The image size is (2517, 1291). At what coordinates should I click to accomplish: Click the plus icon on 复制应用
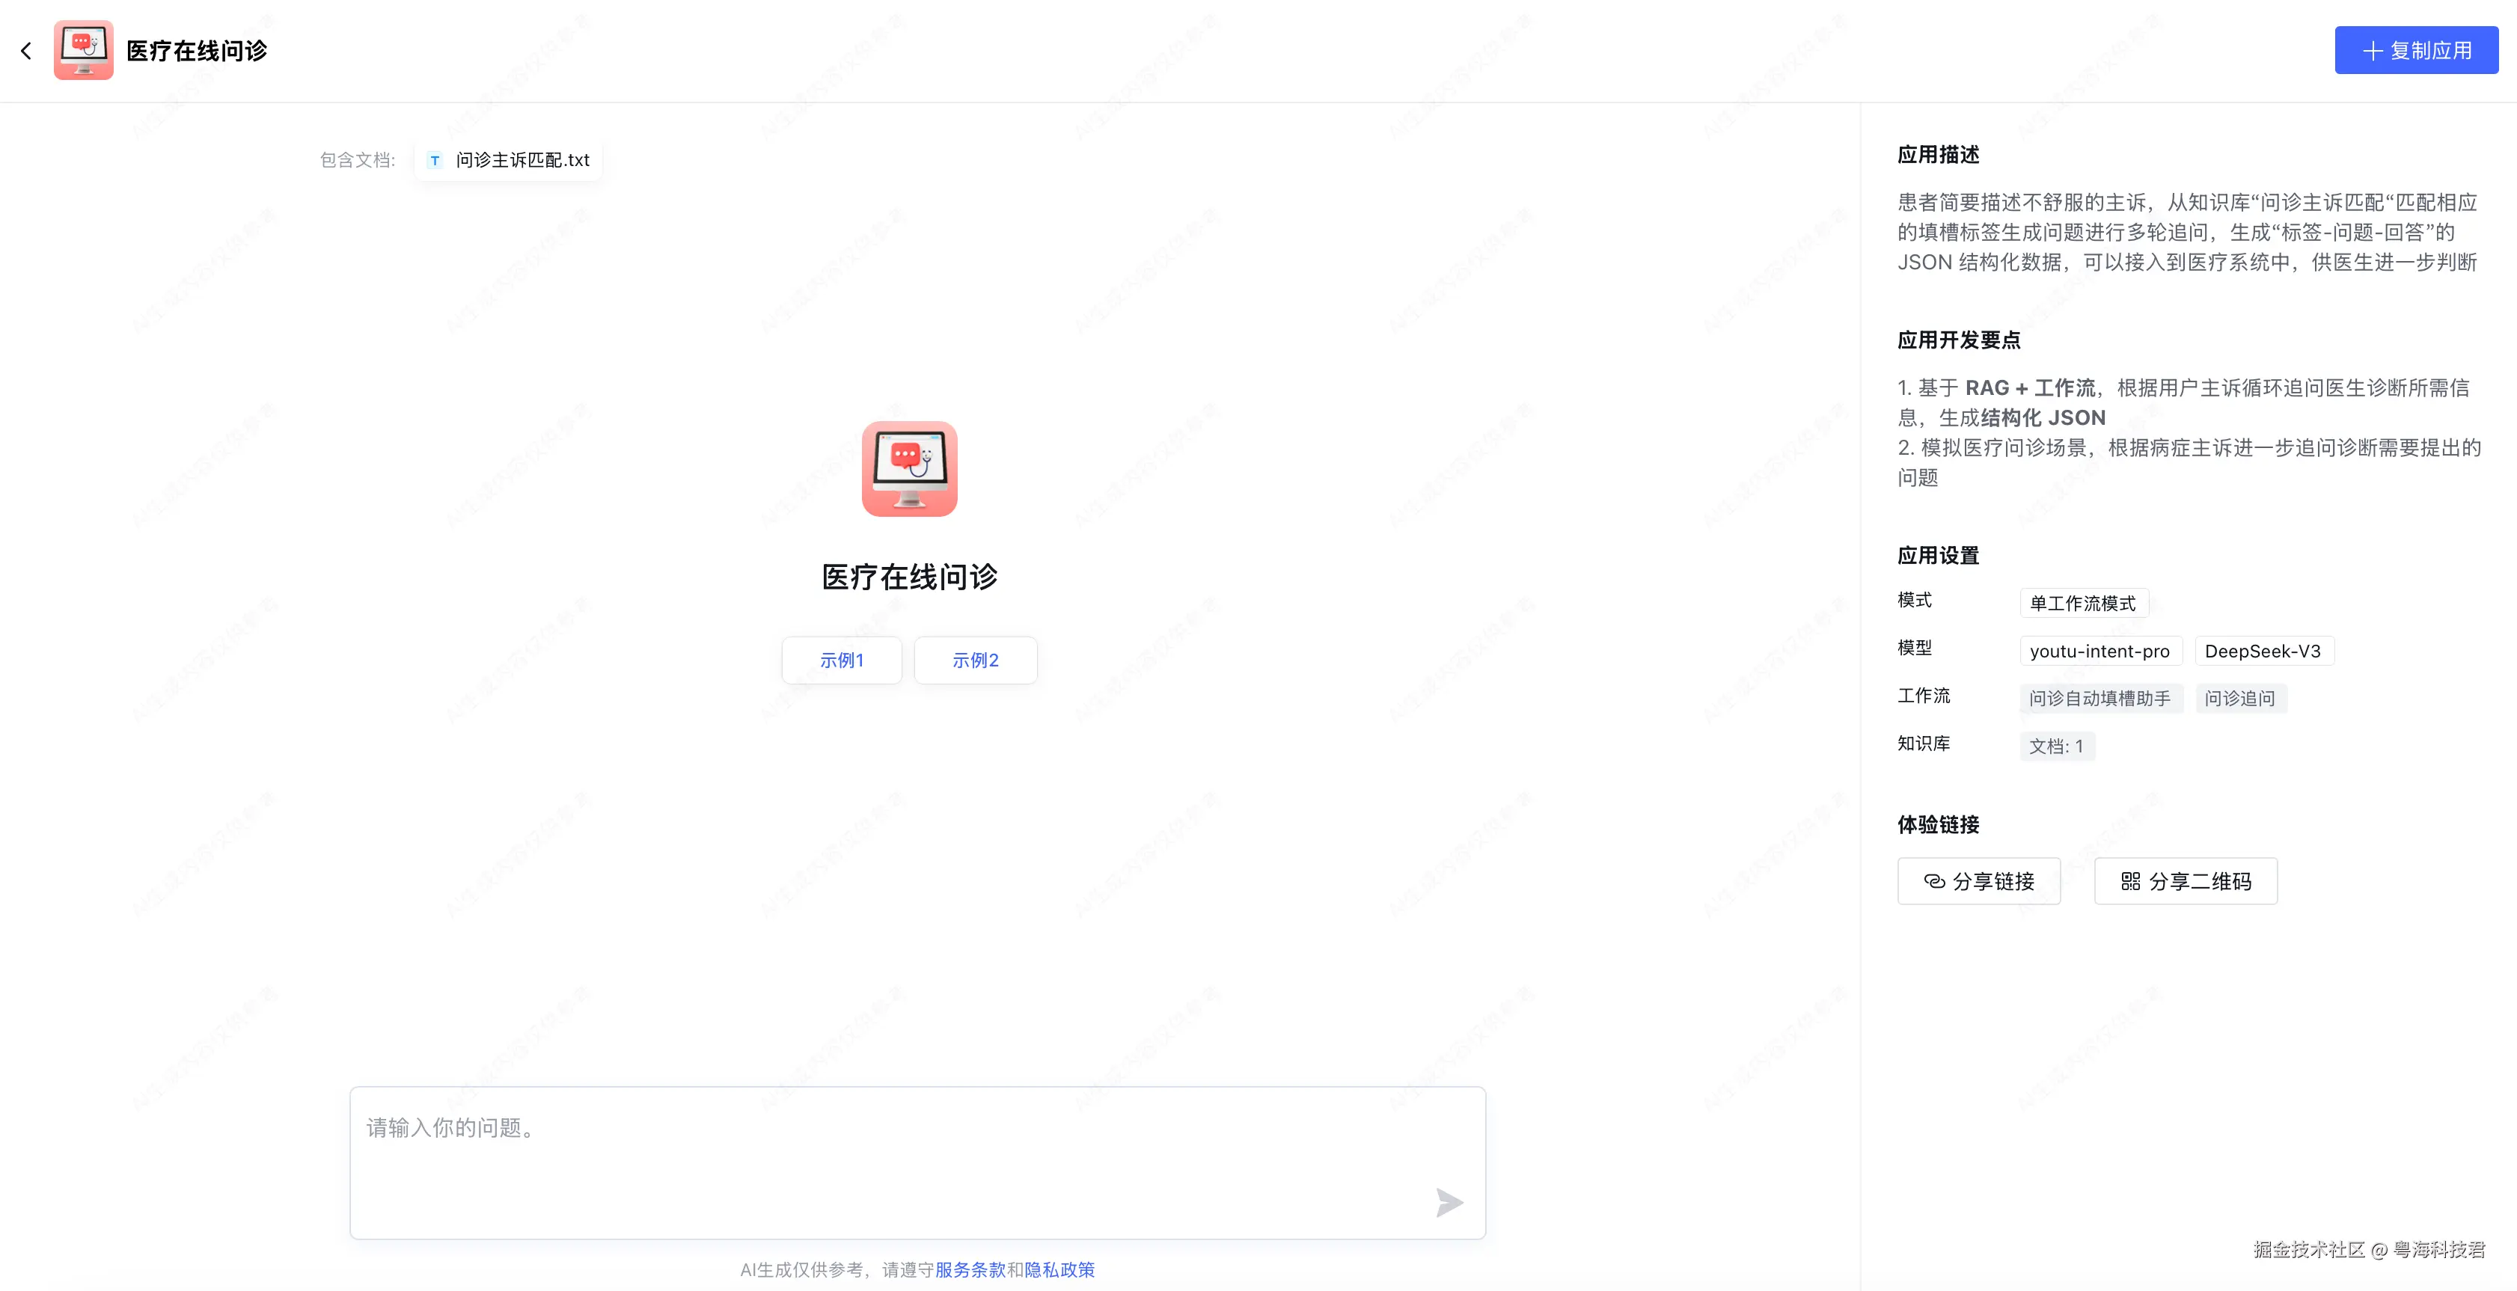(x=2371, y=51)
